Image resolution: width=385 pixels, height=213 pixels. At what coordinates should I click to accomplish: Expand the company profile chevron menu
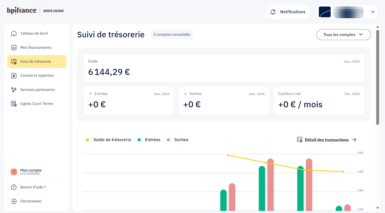[x=373, y=12]
